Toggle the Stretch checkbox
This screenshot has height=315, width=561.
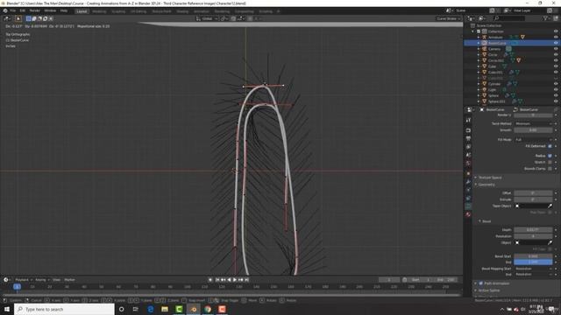pyautogui.click(x=550, y=162)
